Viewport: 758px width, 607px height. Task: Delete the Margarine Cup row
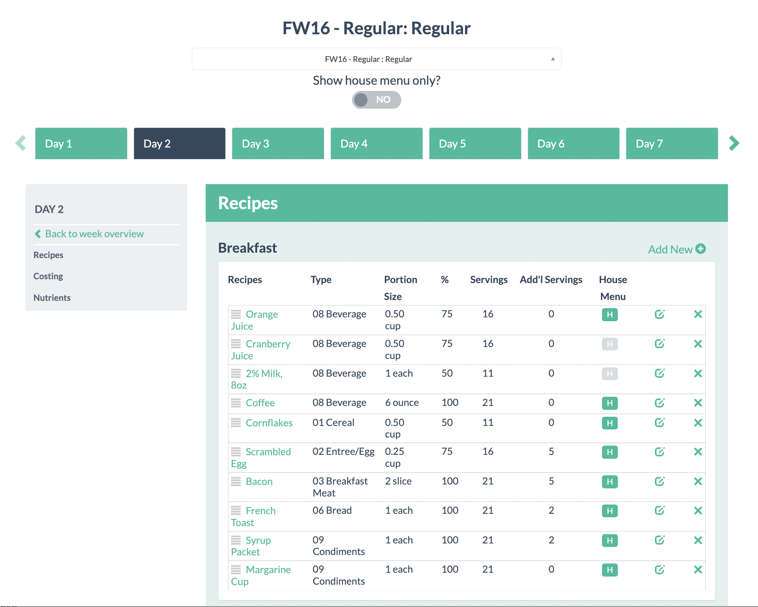point(698,570)
